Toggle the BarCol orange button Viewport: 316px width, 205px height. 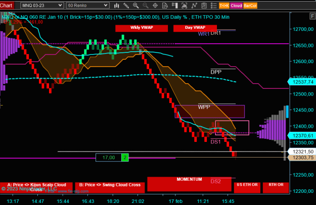pyautogui.click(x=250, y=6)
